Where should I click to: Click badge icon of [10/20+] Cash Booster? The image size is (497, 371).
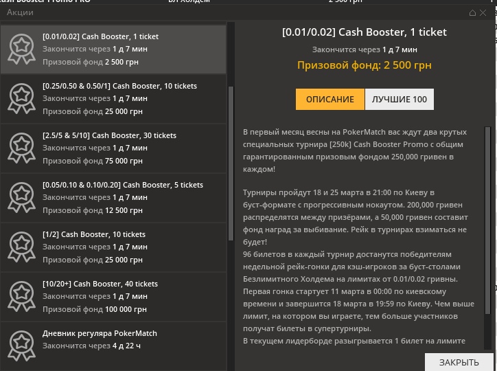[21, 297]
